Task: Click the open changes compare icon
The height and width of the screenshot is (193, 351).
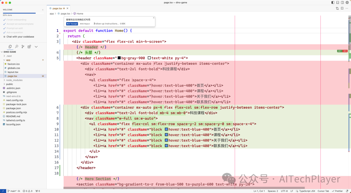Action: [x=338, y=8]
